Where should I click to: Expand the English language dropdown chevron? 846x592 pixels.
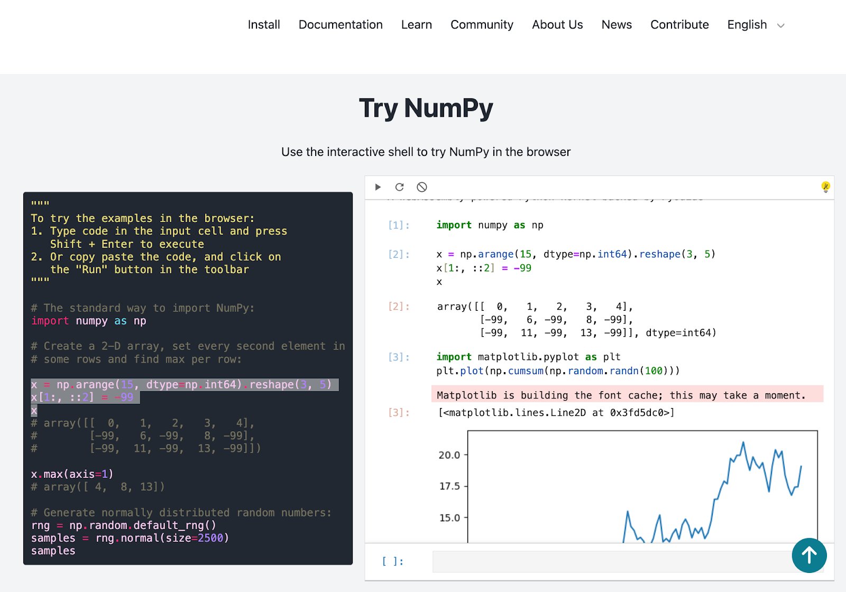(780, 25)
